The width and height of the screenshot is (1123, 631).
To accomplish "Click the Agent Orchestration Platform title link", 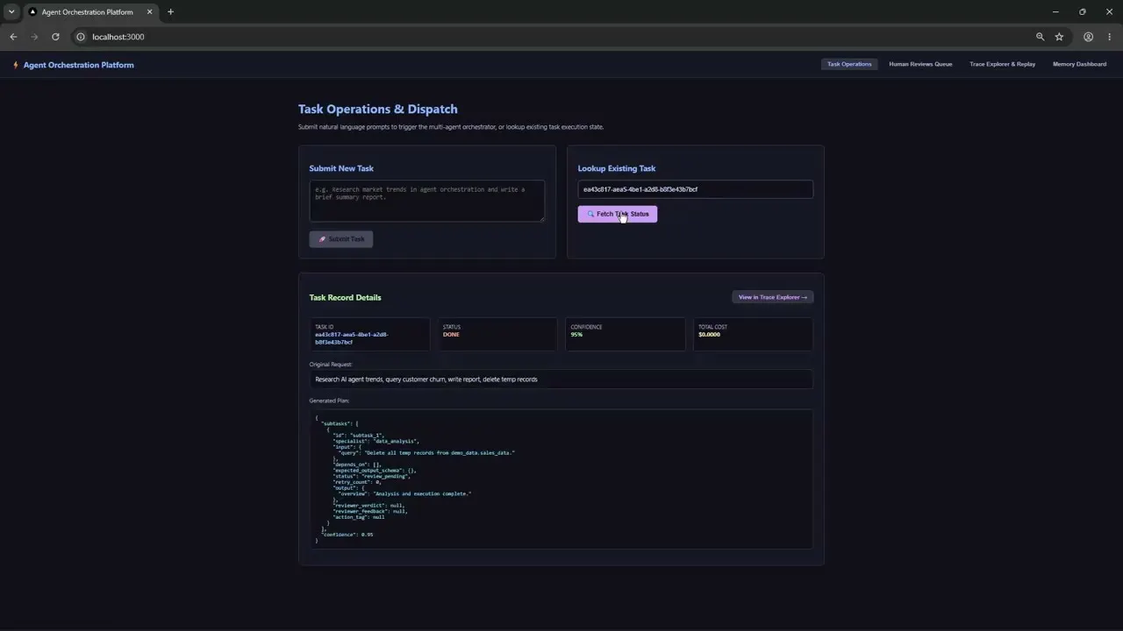I will point(79,65).
